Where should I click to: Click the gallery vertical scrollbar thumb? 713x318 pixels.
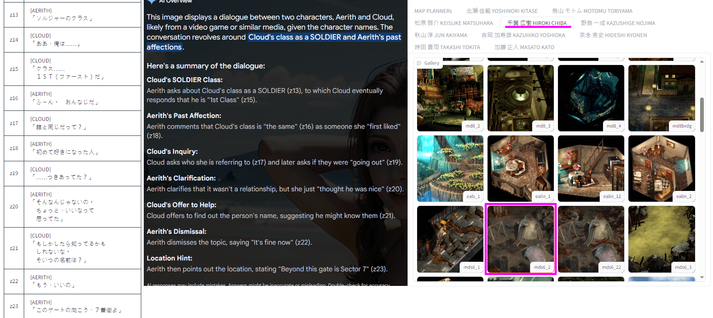point(702,115)
